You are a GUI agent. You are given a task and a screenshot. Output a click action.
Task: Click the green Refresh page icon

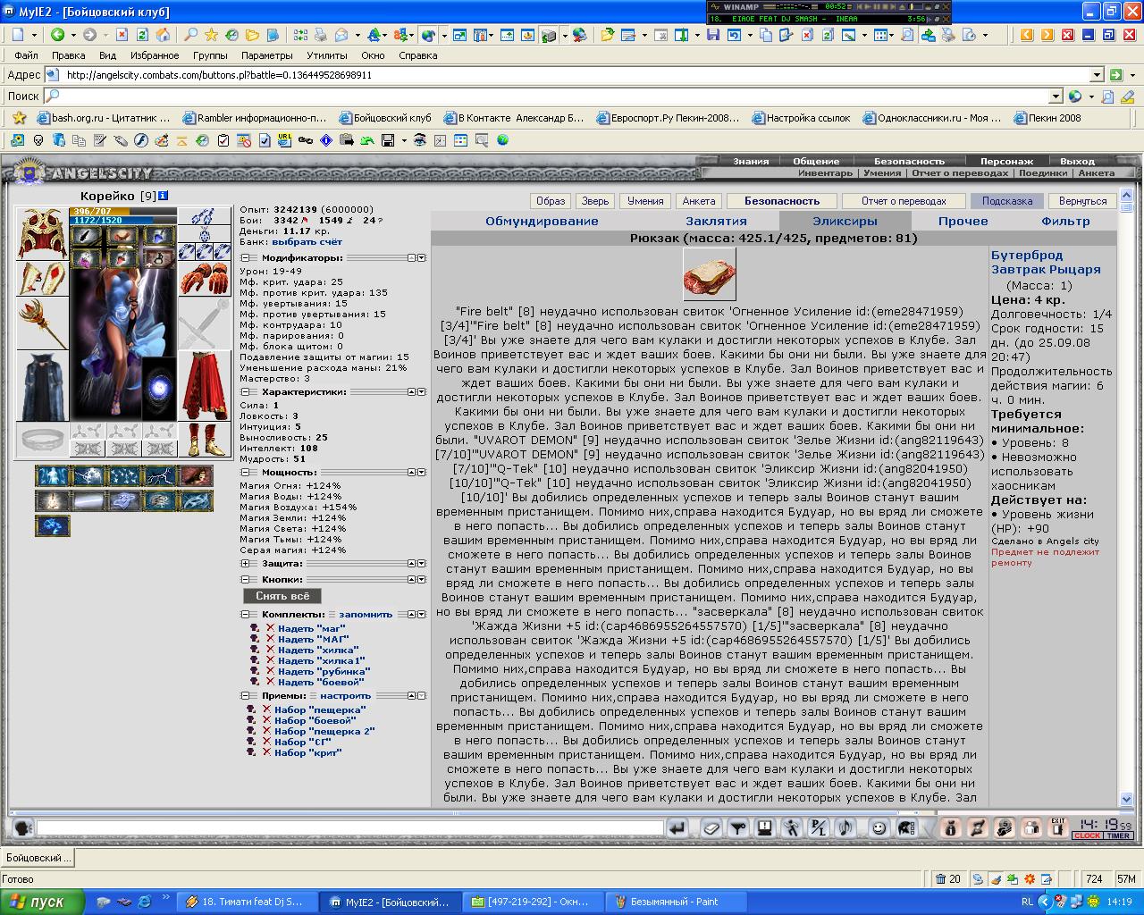pos(142,35)
